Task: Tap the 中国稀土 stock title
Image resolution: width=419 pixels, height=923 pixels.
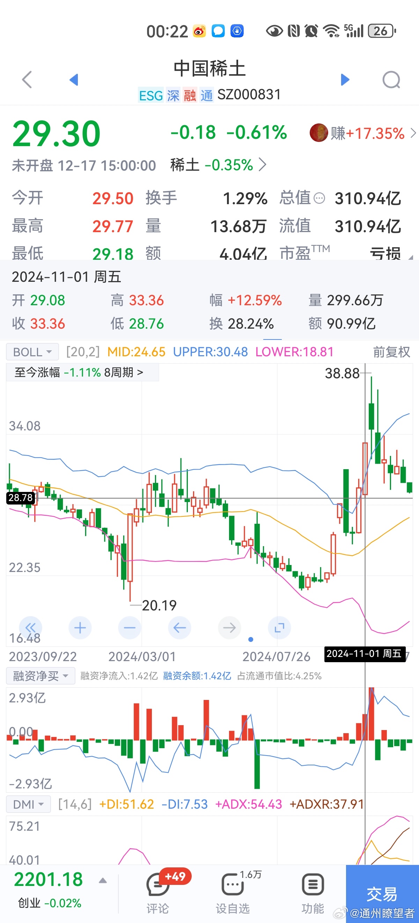Action: point(210,69)
